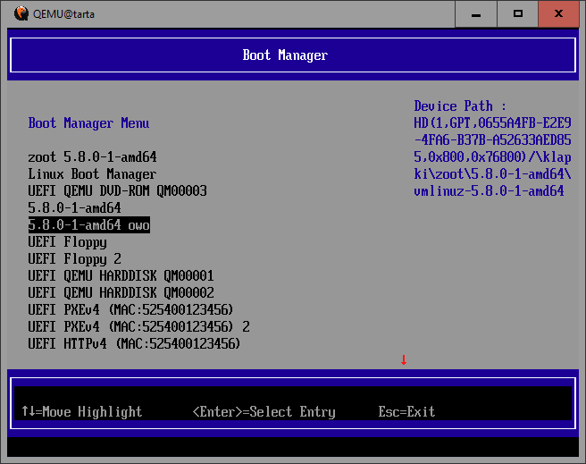
Task: Choose UEFI QEMU HARDDISK QM00001
Action: point(121,276)
